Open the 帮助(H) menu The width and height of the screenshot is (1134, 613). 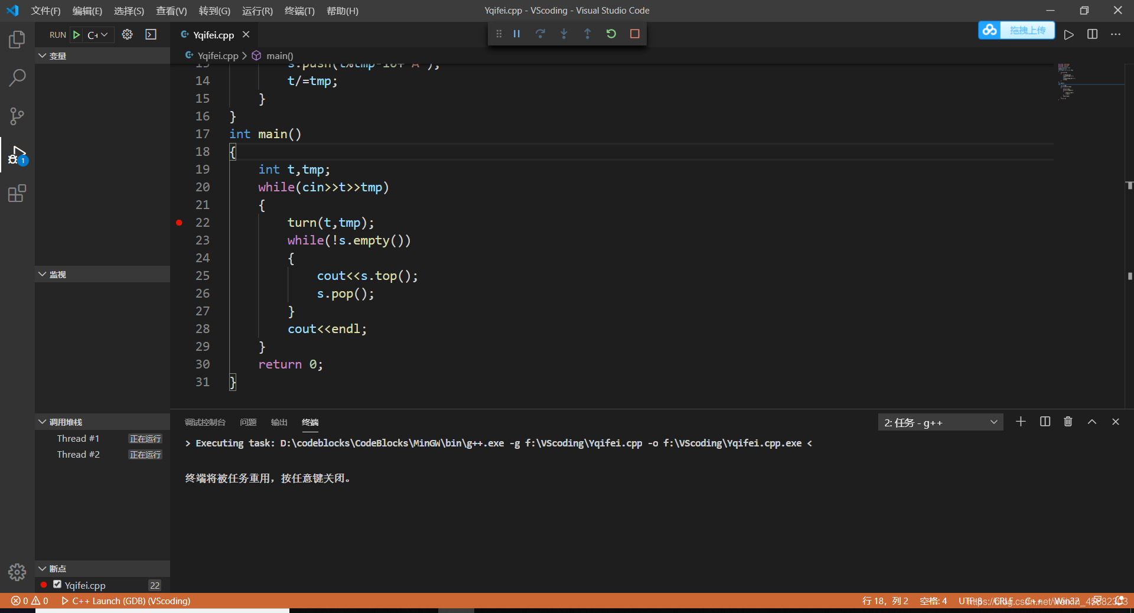[x=343, y=11]
